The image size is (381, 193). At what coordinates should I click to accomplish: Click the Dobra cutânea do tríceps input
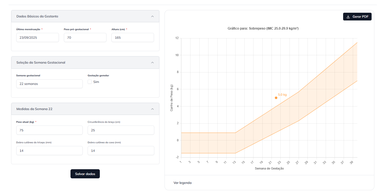[49, 151]
